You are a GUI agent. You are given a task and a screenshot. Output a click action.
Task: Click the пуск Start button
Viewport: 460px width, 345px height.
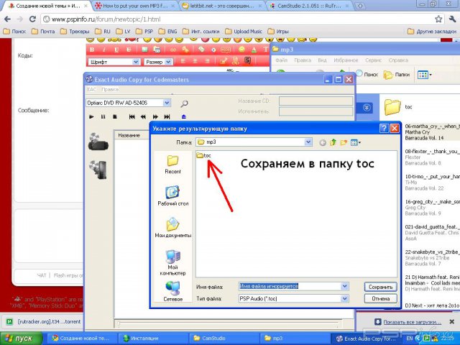(19, 338)
